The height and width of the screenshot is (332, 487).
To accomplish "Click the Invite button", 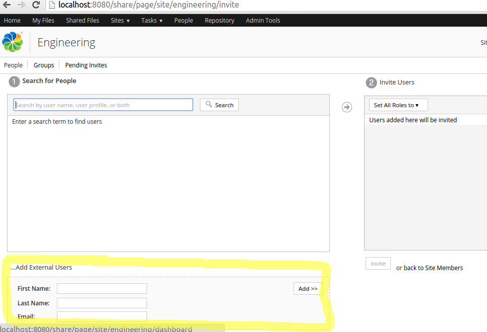I will [378, 263].
